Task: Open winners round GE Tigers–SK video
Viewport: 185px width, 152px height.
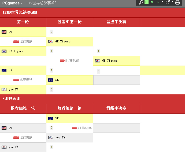Action: 70,61
